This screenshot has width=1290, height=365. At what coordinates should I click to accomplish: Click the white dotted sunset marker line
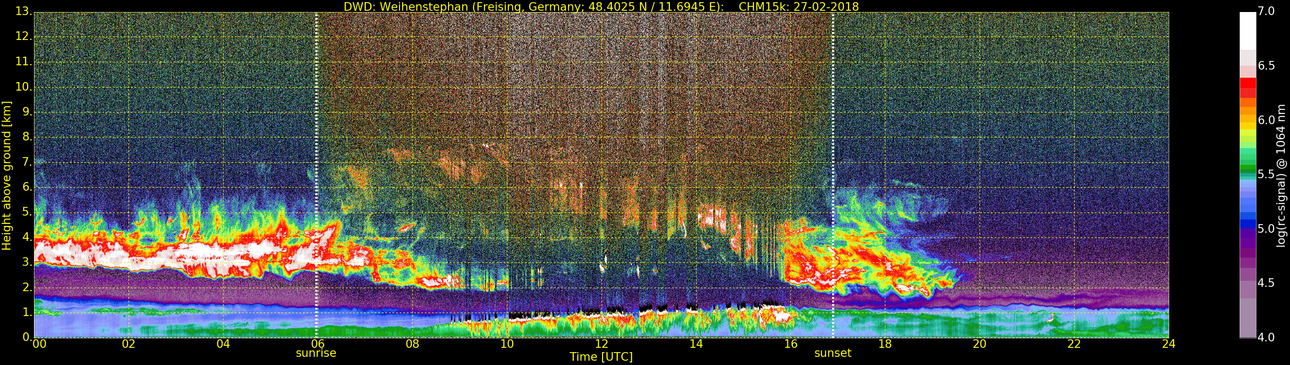pos(833,175)
